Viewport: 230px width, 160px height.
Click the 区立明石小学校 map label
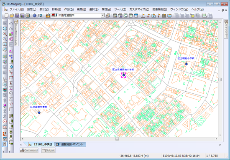[186, 58]
